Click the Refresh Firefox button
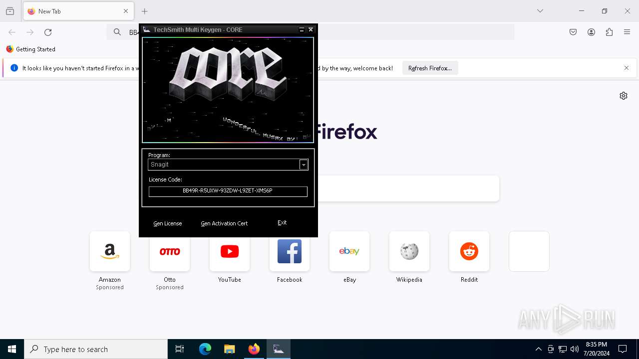Viewport: 639px width, 359px height. (x=430, y=68)
